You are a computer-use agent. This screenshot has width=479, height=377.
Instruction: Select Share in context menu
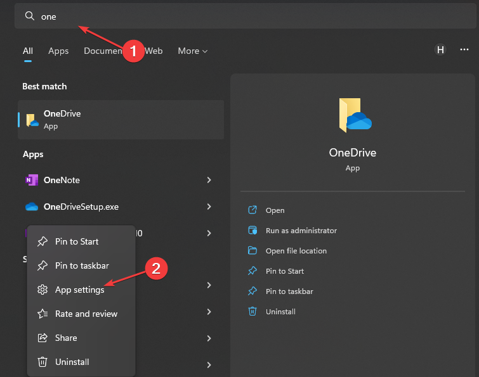tap(81, 338)
